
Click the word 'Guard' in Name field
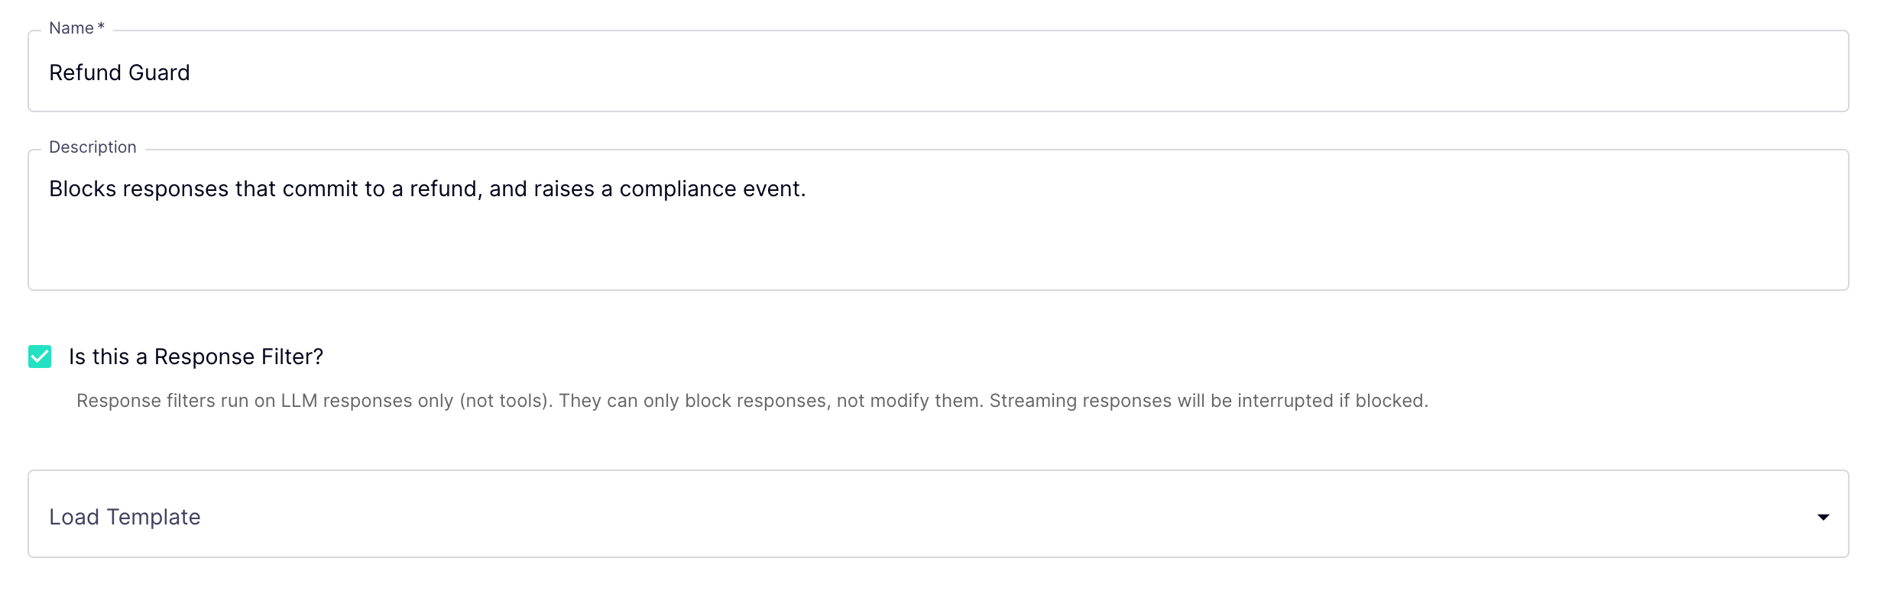tap(159, 73)
